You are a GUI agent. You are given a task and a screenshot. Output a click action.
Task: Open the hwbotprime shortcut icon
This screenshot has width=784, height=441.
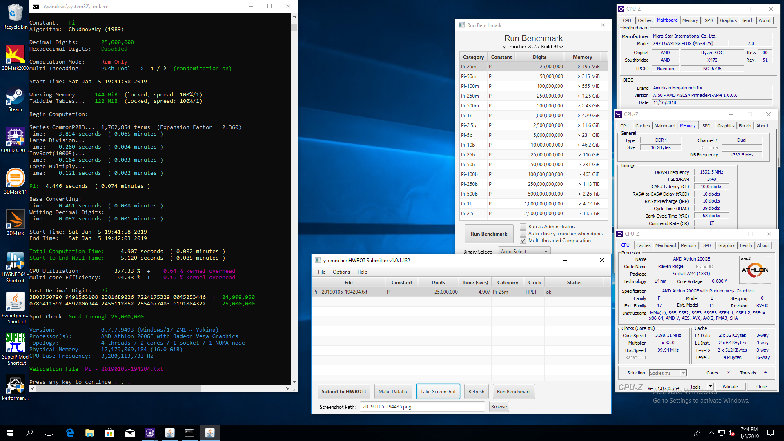[15, 308]
